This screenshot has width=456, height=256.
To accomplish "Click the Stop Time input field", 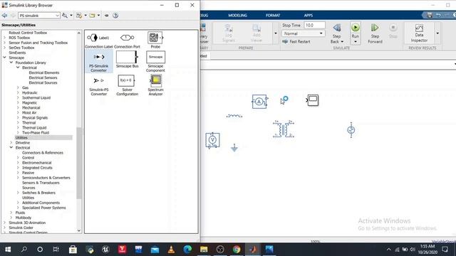I will [x=314, y=26].
